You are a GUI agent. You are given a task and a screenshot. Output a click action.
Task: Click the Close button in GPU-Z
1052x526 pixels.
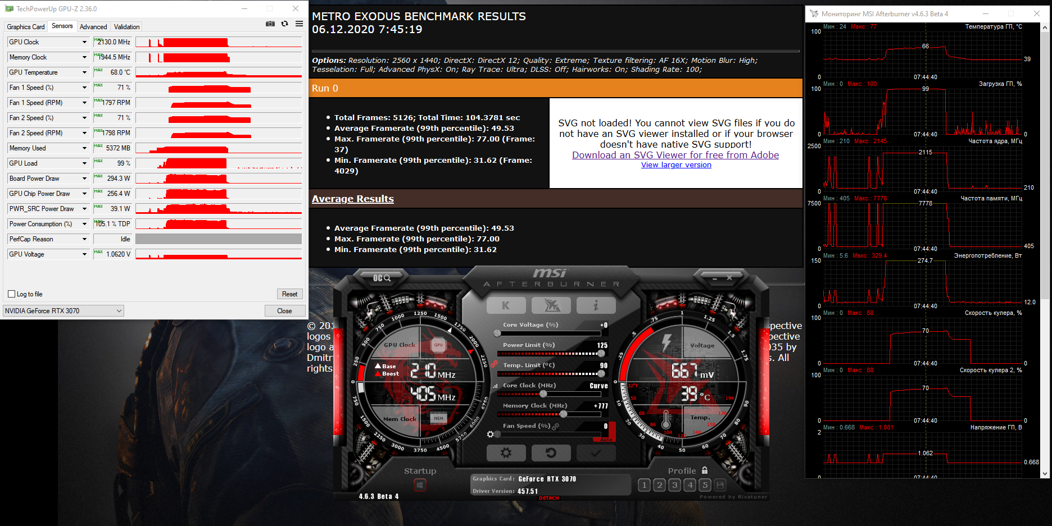pyautogui.click(x=285, y=311)
